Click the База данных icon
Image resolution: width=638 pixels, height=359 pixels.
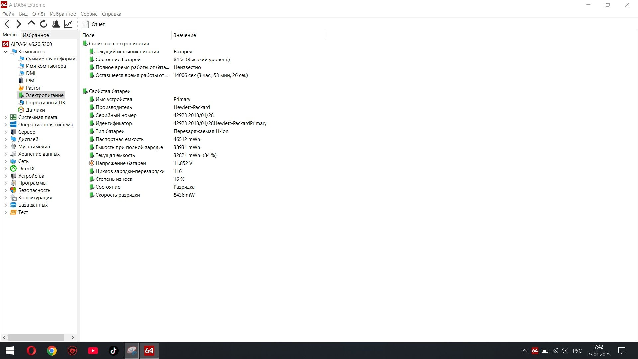[x=13, y=205]
